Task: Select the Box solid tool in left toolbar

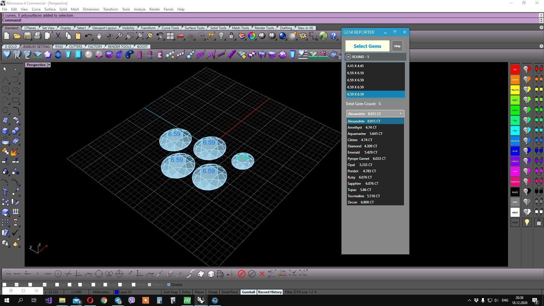Action: tap(5, 131)
